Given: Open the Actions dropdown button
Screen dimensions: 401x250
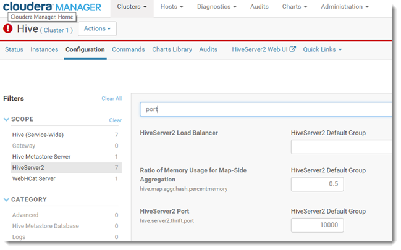Looking at the screenshot, I should point(97,28).
